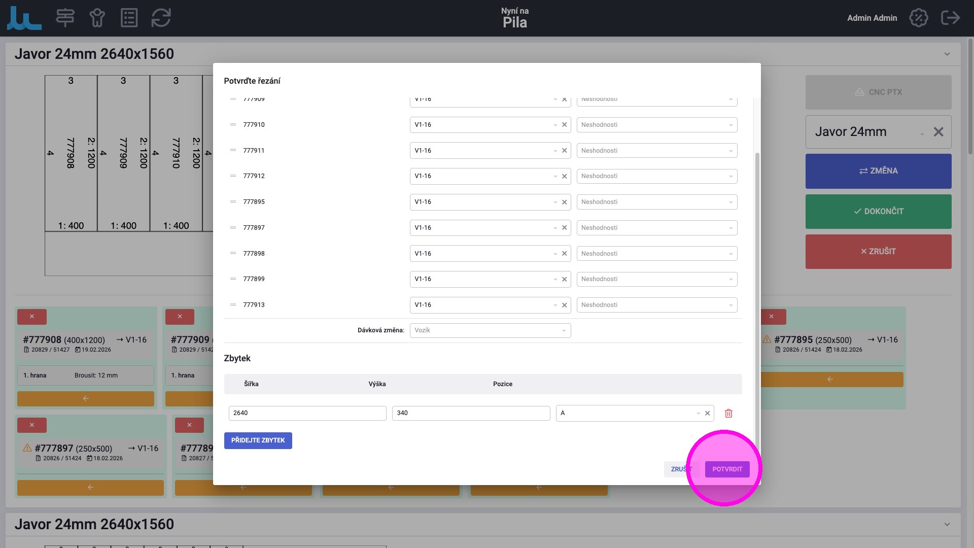This screenshot has width=974, height=548.
Task: Click the Potvrdit button
Action: 727,469
